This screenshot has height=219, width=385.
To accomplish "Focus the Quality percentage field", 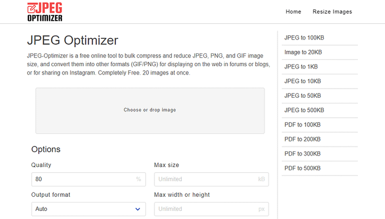I will click(x=88, y=179).
